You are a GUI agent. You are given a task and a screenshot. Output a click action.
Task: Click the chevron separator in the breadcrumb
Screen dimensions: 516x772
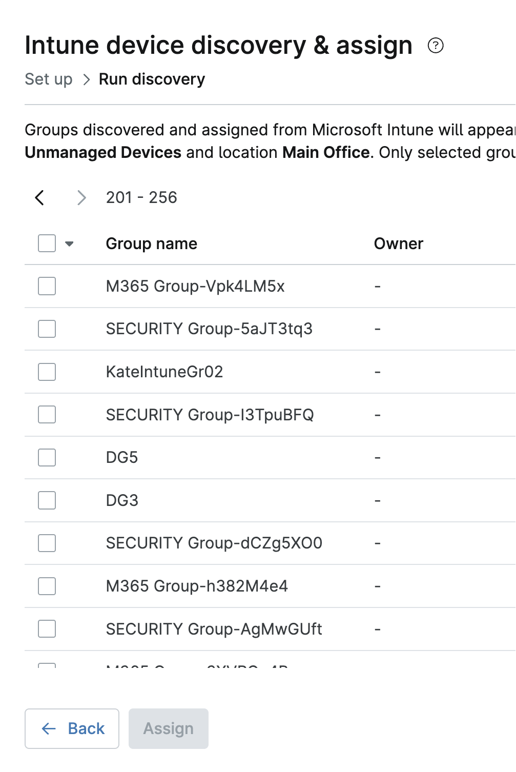point(86,79)
